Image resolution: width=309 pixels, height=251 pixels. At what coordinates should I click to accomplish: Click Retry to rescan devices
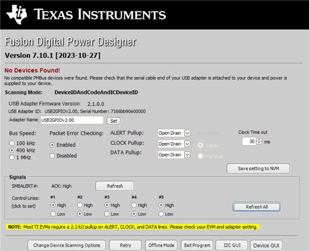click(125, 245)
